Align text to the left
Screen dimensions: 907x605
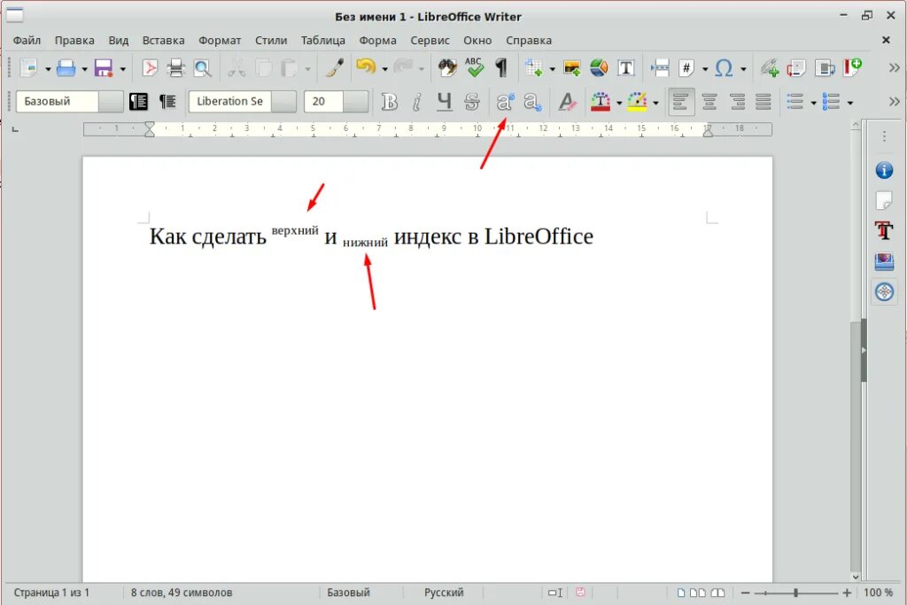[x=681, y=102]
